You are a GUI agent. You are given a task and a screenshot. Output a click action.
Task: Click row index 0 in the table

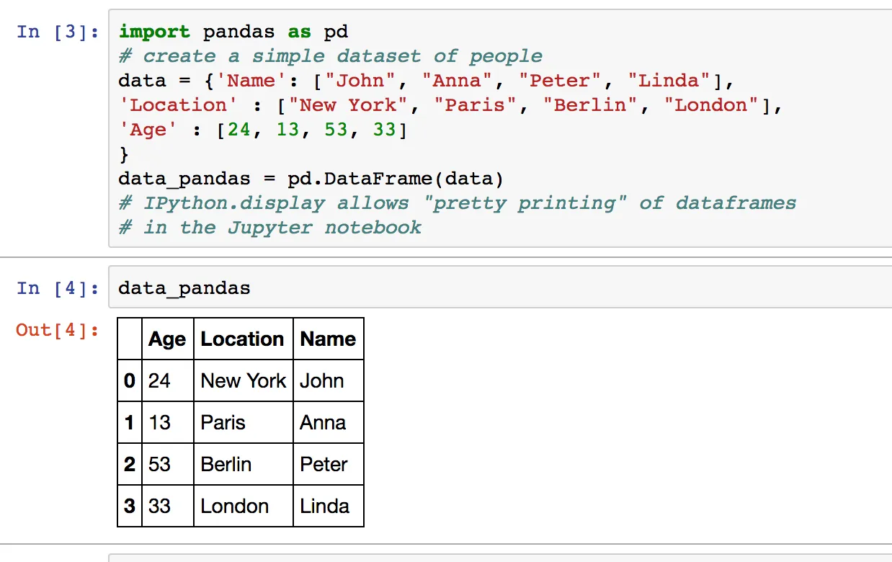click(130, 380)
